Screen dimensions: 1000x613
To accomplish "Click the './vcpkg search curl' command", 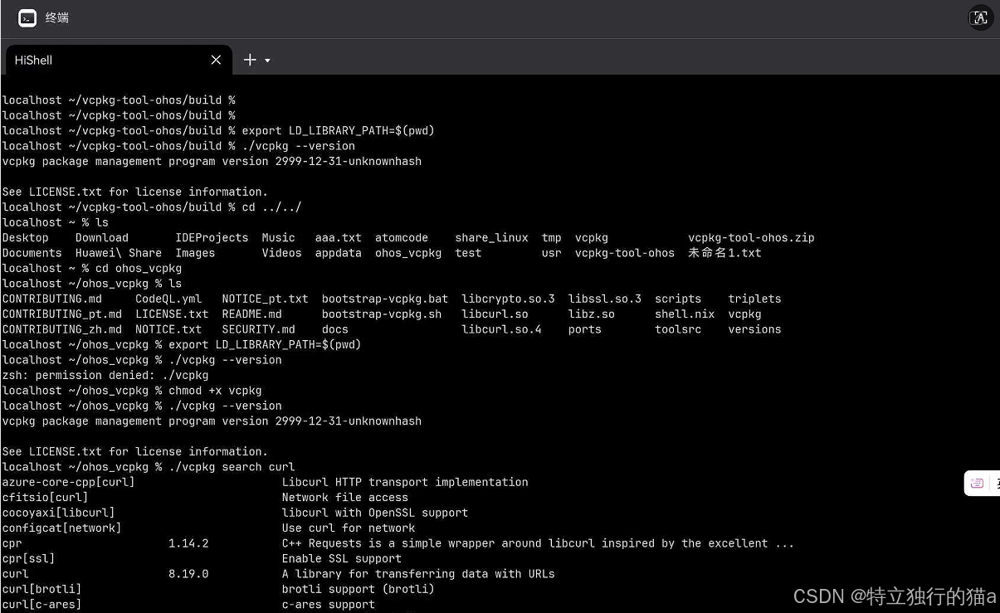I will pyautogui.click(x=232, y=467).
